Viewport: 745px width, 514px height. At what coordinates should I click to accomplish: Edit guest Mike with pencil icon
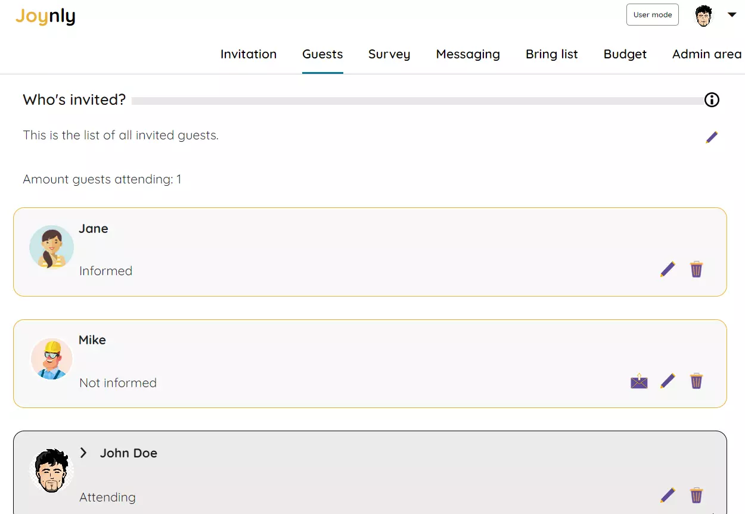pos(668,381)
